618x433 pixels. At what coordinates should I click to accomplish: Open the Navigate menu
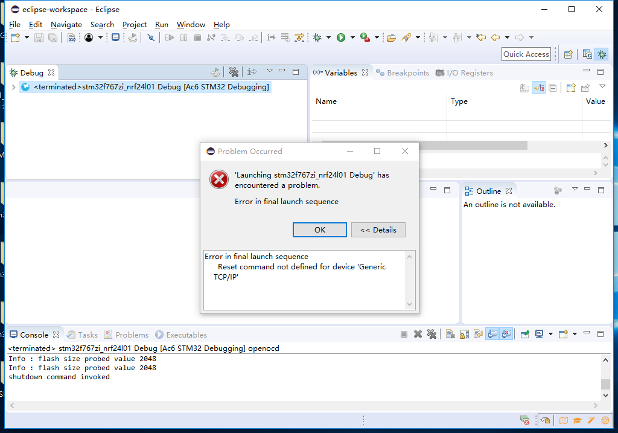pos(66,25)
